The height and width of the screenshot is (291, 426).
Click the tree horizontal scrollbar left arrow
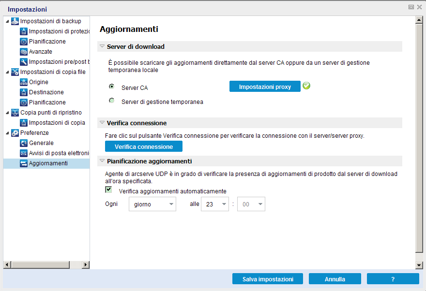7,265
